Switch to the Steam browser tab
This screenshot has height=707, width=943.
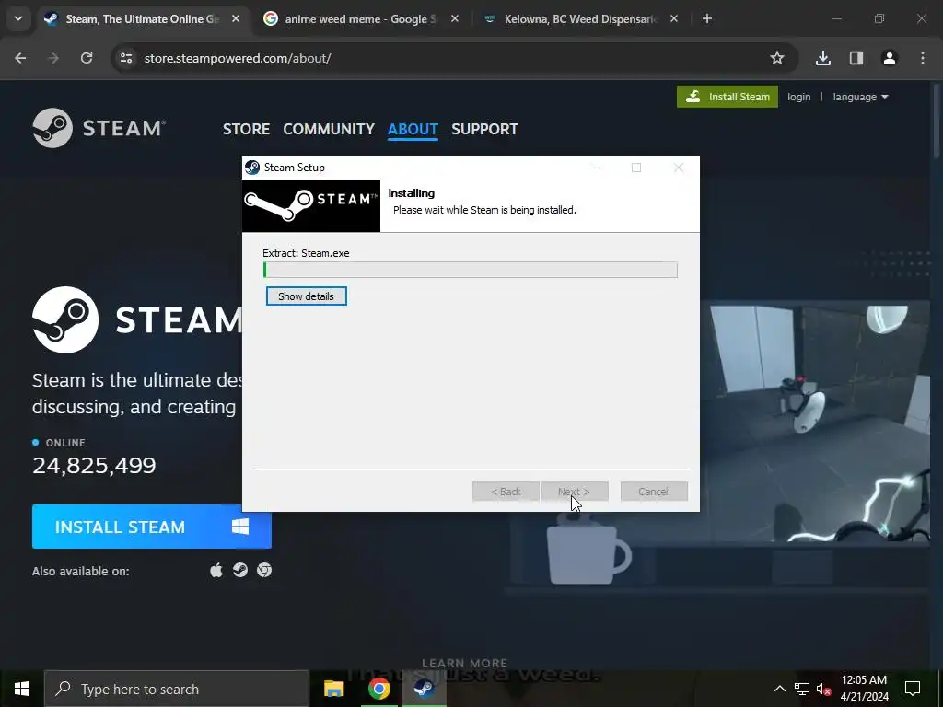[141, 19]
